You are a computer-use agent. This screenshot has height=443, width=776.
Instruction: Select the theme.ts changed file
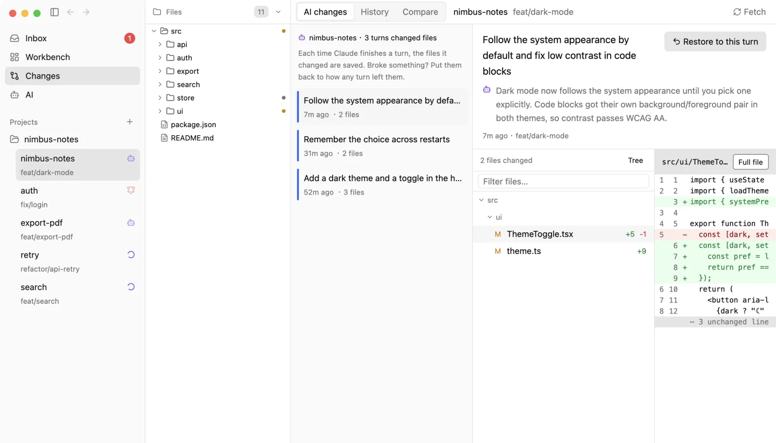coord(564,251)
